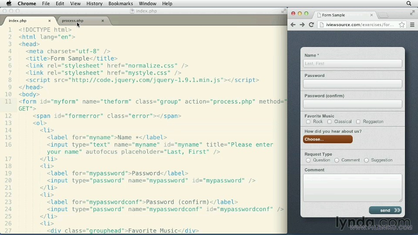
Task: Open the File menu
Action: pos(46,3)
